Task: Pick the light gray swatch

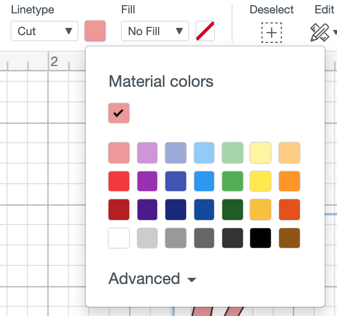Action: point(147,238)
